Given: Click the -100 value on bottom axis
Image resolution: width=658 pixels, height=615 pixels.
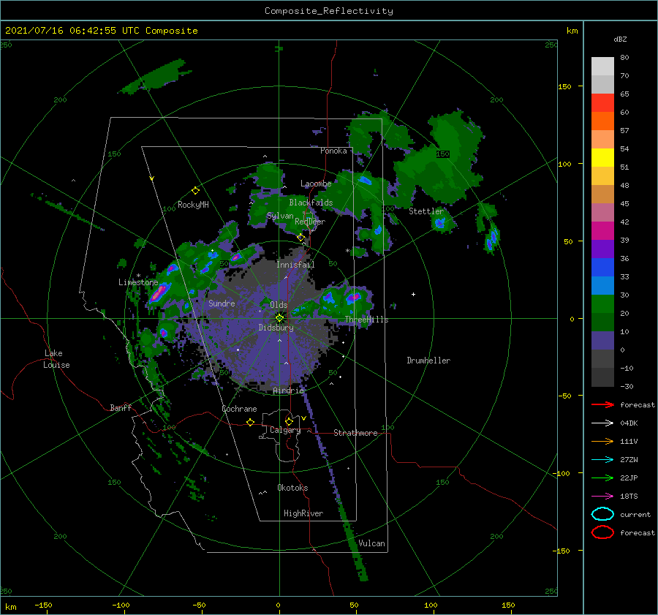Looking at the screenshot, I should coord(121,605).
